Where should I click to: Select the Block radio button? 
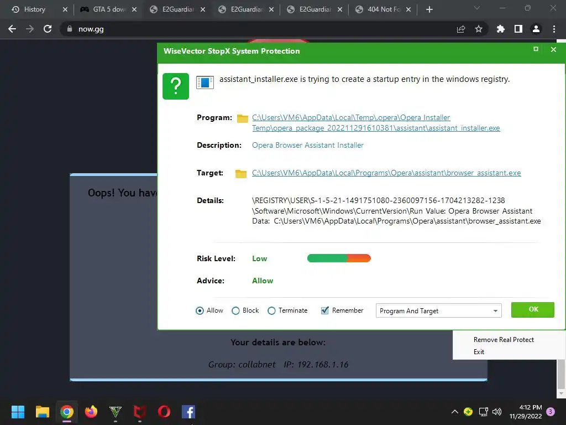click(x=235, y=311)
